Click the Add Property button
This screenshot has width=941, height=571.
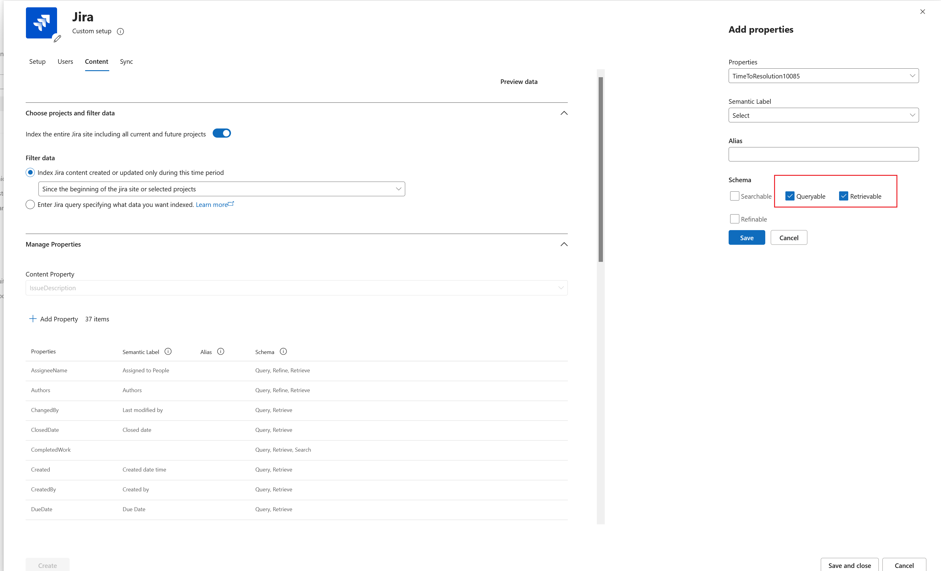tap(54, 319)
